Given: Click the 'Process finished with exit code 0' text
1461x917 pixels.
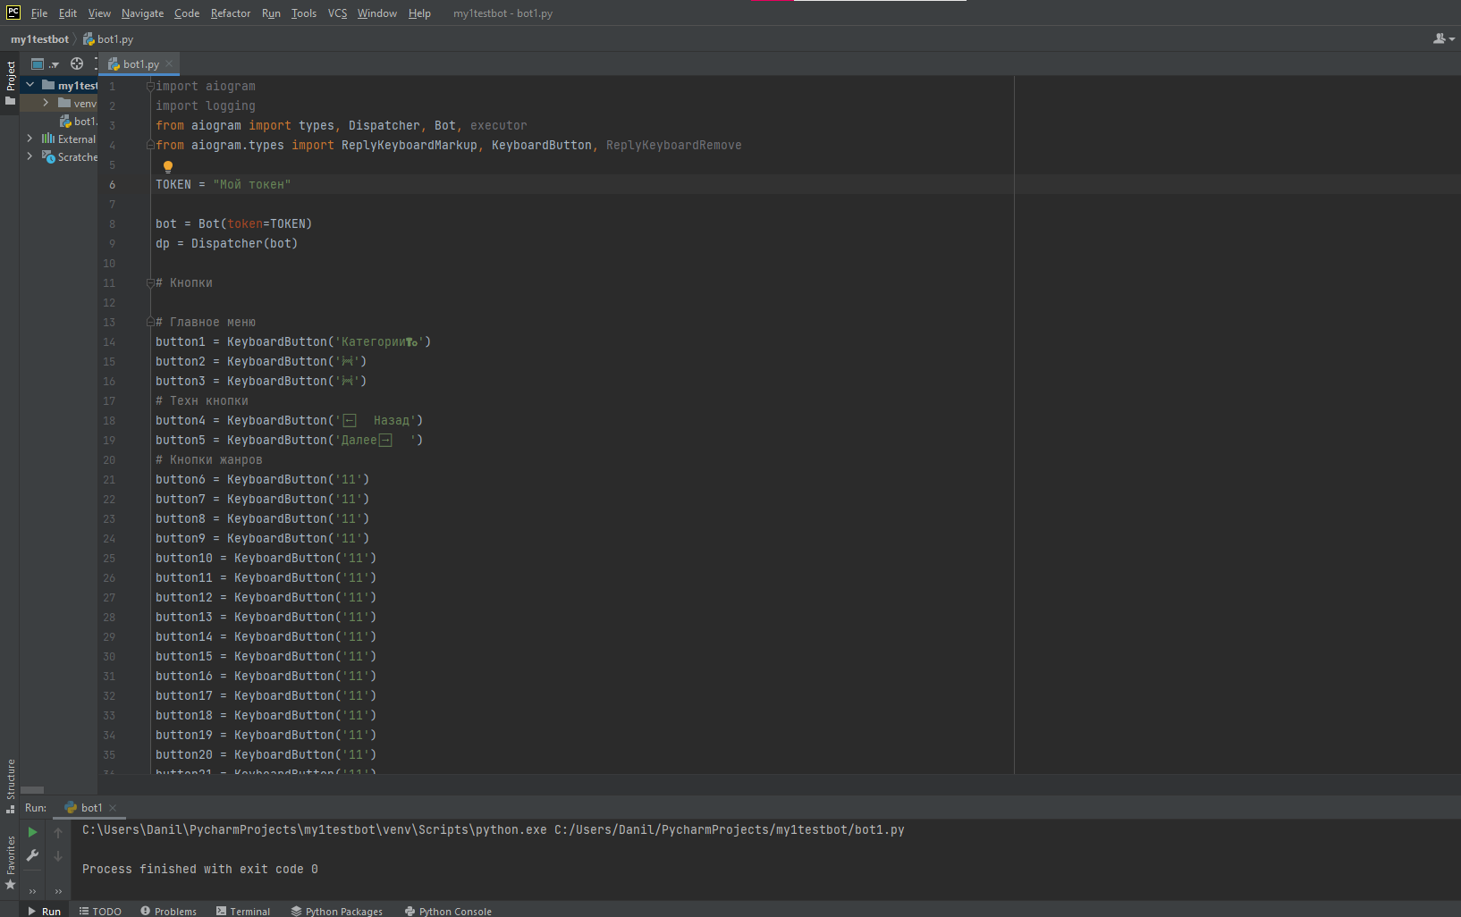Looking at the screenshot, I should pyautogui.click(x=200, y=870).
